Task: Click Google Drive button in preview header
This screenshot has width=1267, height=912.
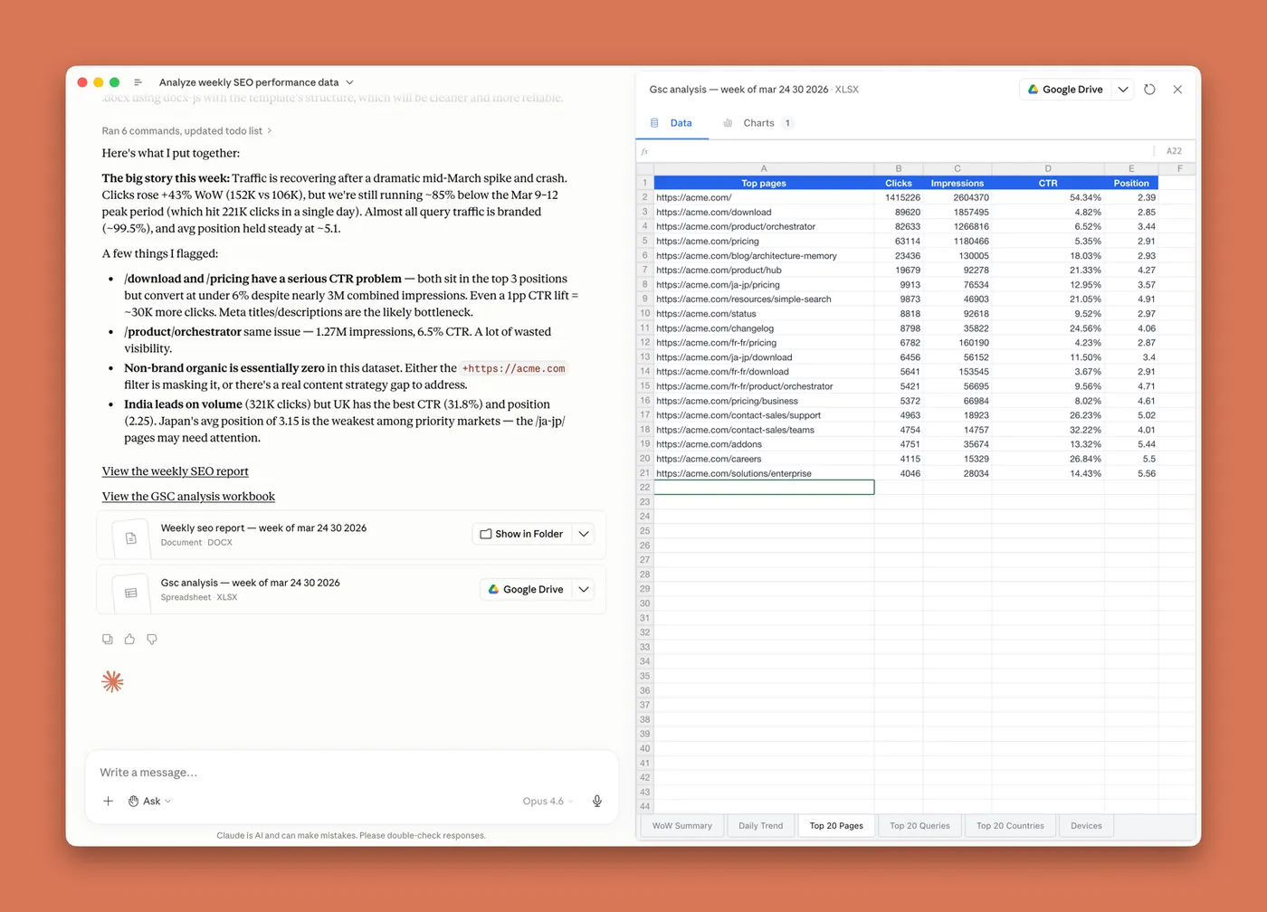Action: coord(1066,90)
